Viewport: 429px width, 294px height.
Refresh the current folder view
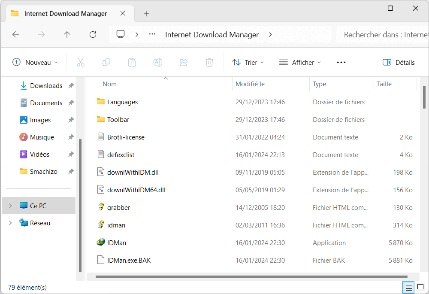93,34
